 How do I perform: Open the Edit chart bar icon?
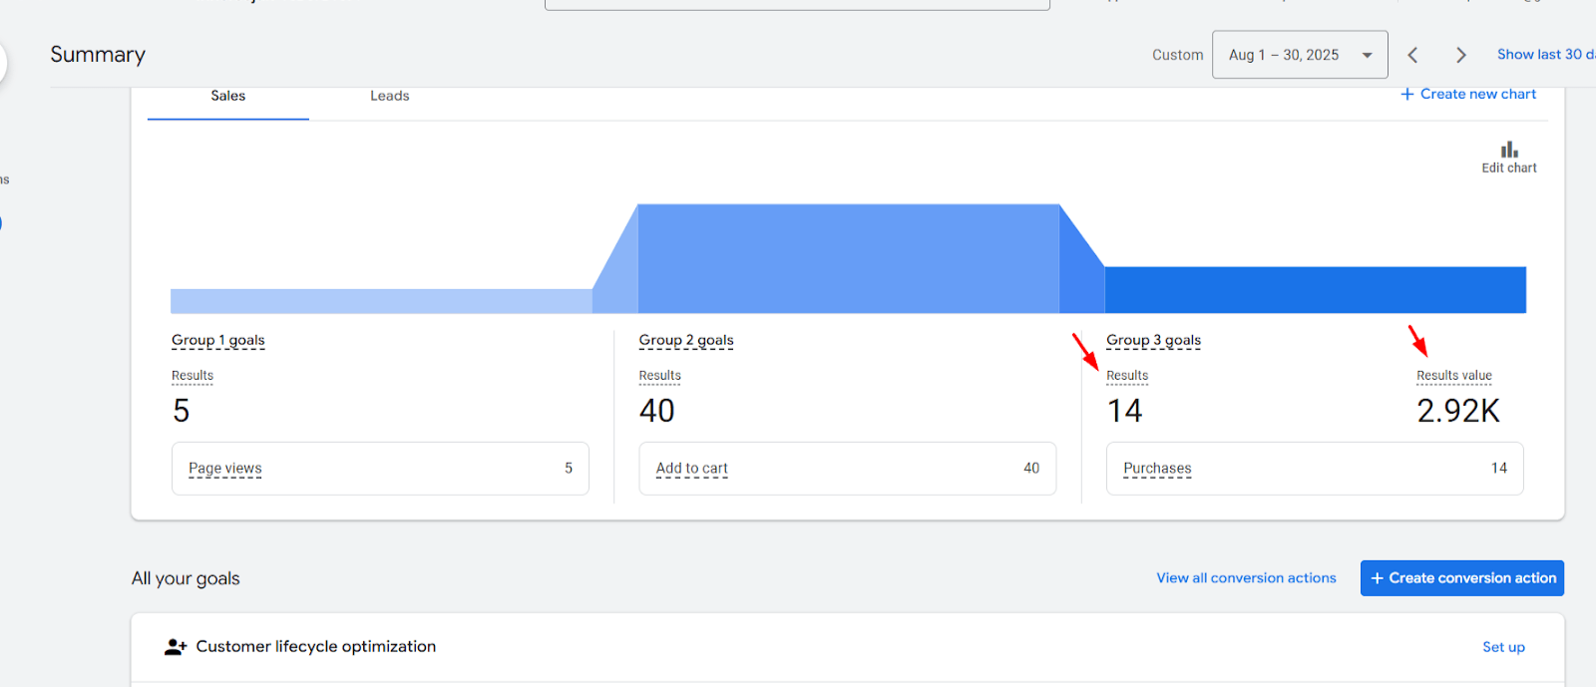click(1509, 150)
